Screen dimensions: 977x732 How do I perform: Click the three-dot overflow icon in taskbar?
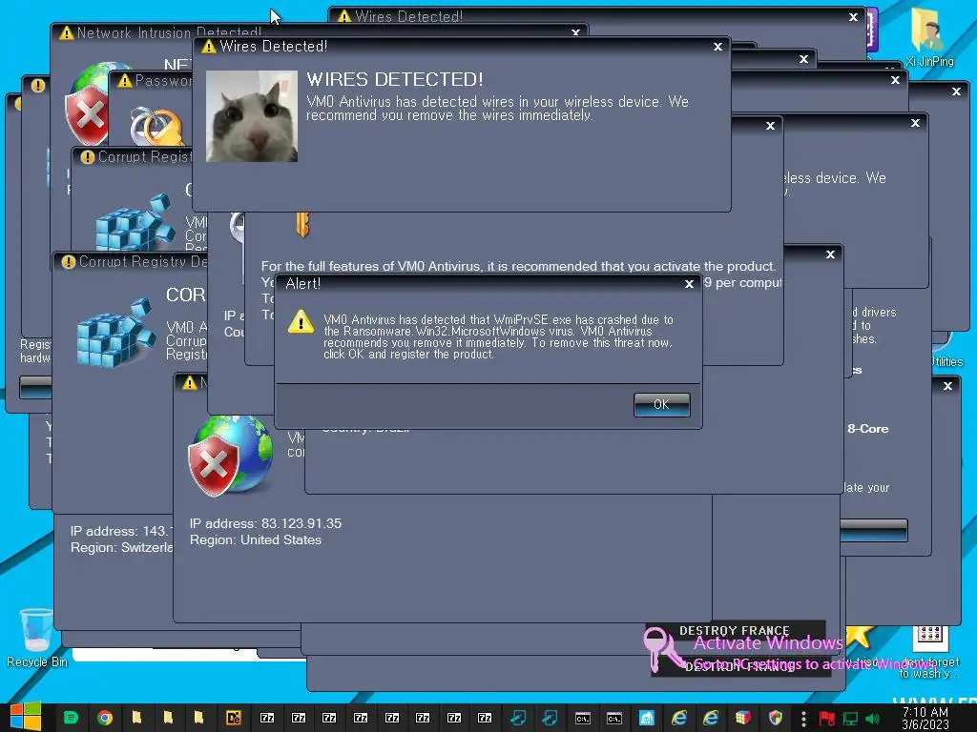point(803,719)
